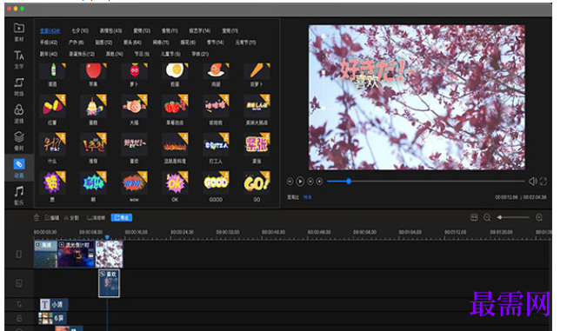Click the 冻结帧 freeze frame button
The height and width of the screenshot is (331, 567).
[97, 217]
